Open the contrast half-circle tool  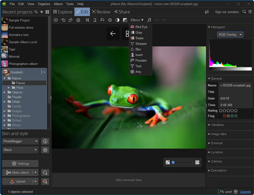coord(117,20)
